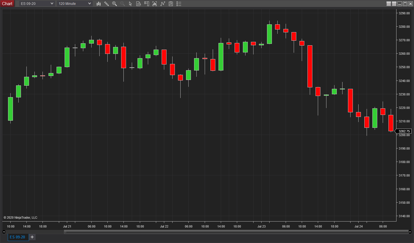Expand the 120 Minute interval selector

coord(75,4)
